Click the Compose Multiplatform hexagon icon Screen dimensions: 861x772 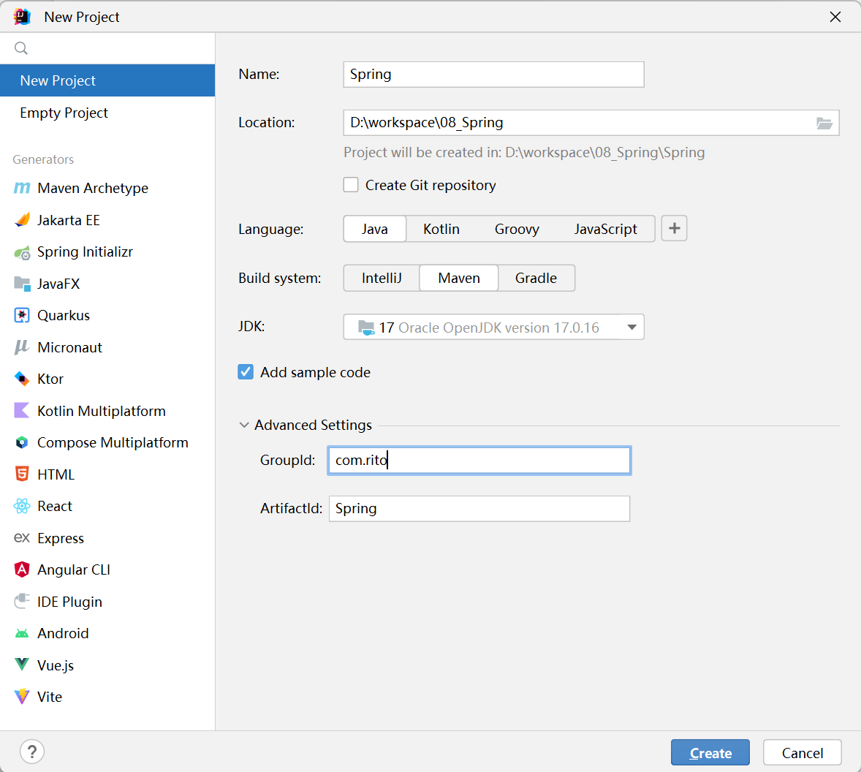[22, 442]
